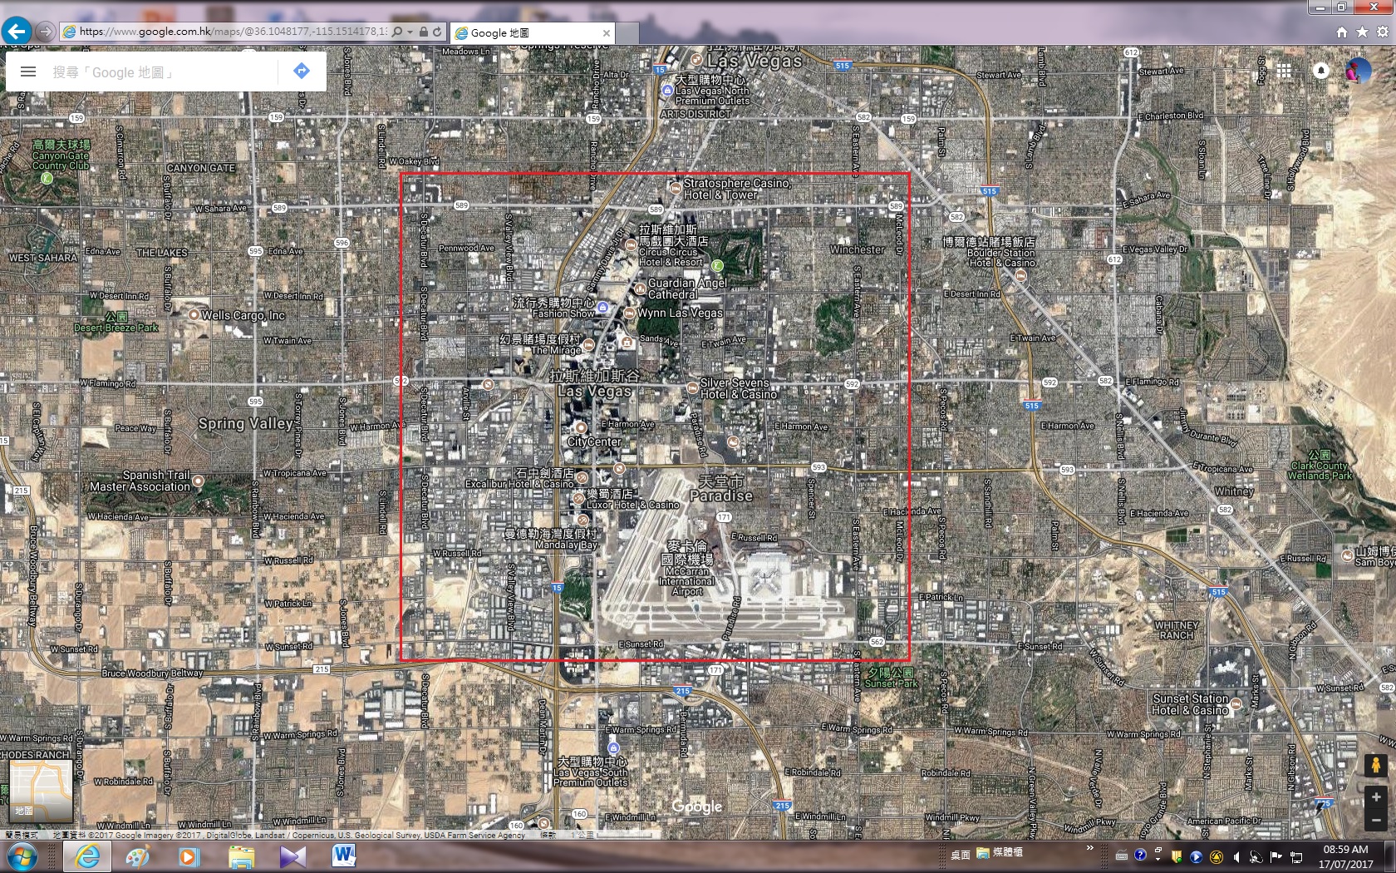Screen dimensions: 1396x873
Task: View the security lock report icon
Action: (424, 32)
